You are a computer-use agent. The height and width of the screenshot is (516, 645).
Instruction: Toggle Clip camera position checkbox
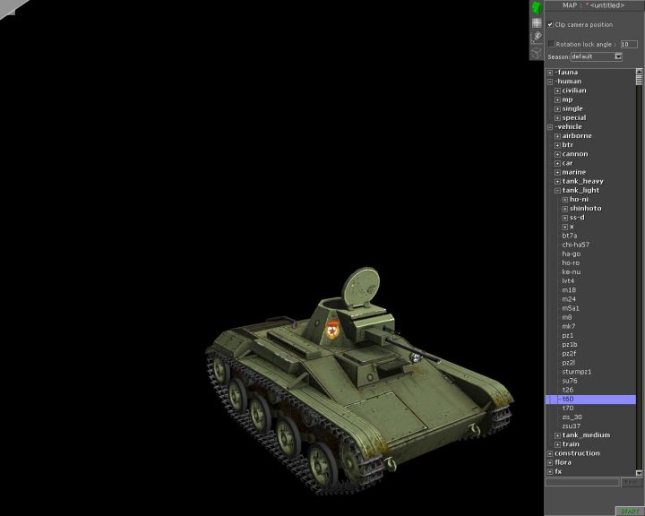[x=550, y=24]
